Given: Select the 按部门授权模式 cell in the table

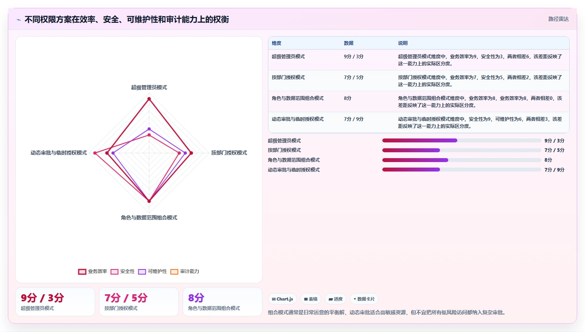Looking at the screenshot, I should pyautogui.click(x=288, y=77).
